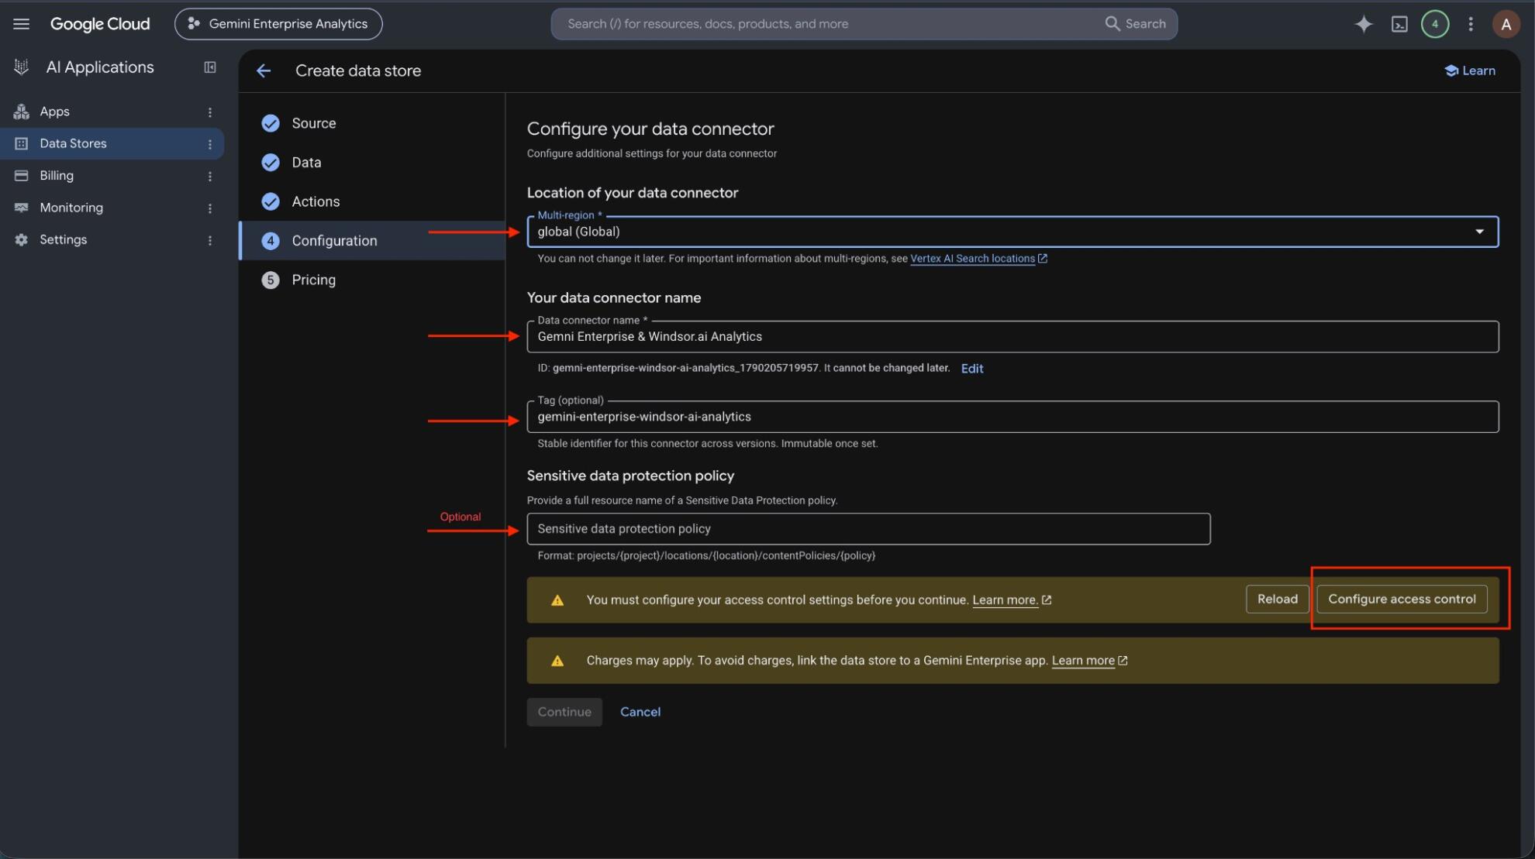Open the three-dot menu next to Apps

pyautogui.click(x=209, y=112)
